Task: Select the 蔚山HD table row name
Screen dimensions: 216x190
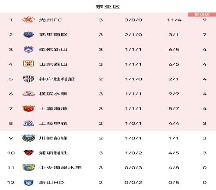Action: tap(51, 183)
